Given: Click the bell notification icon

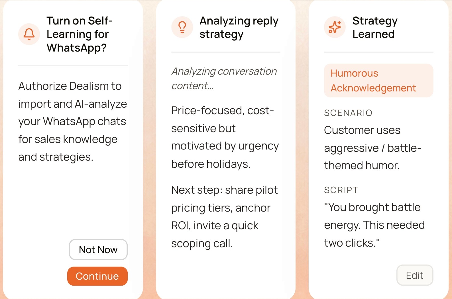Looking at the screenshot, I should point(29,34).
